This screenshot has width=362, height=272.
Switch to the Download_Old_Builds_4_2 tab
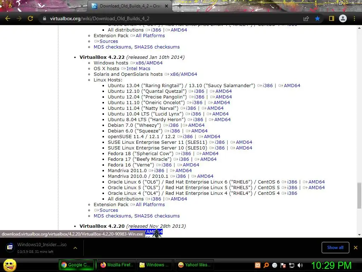129,6
